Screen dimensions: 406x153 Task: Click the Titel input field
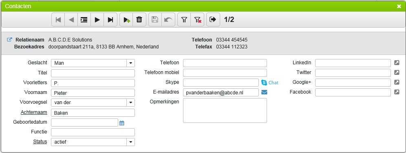[93, 73]
